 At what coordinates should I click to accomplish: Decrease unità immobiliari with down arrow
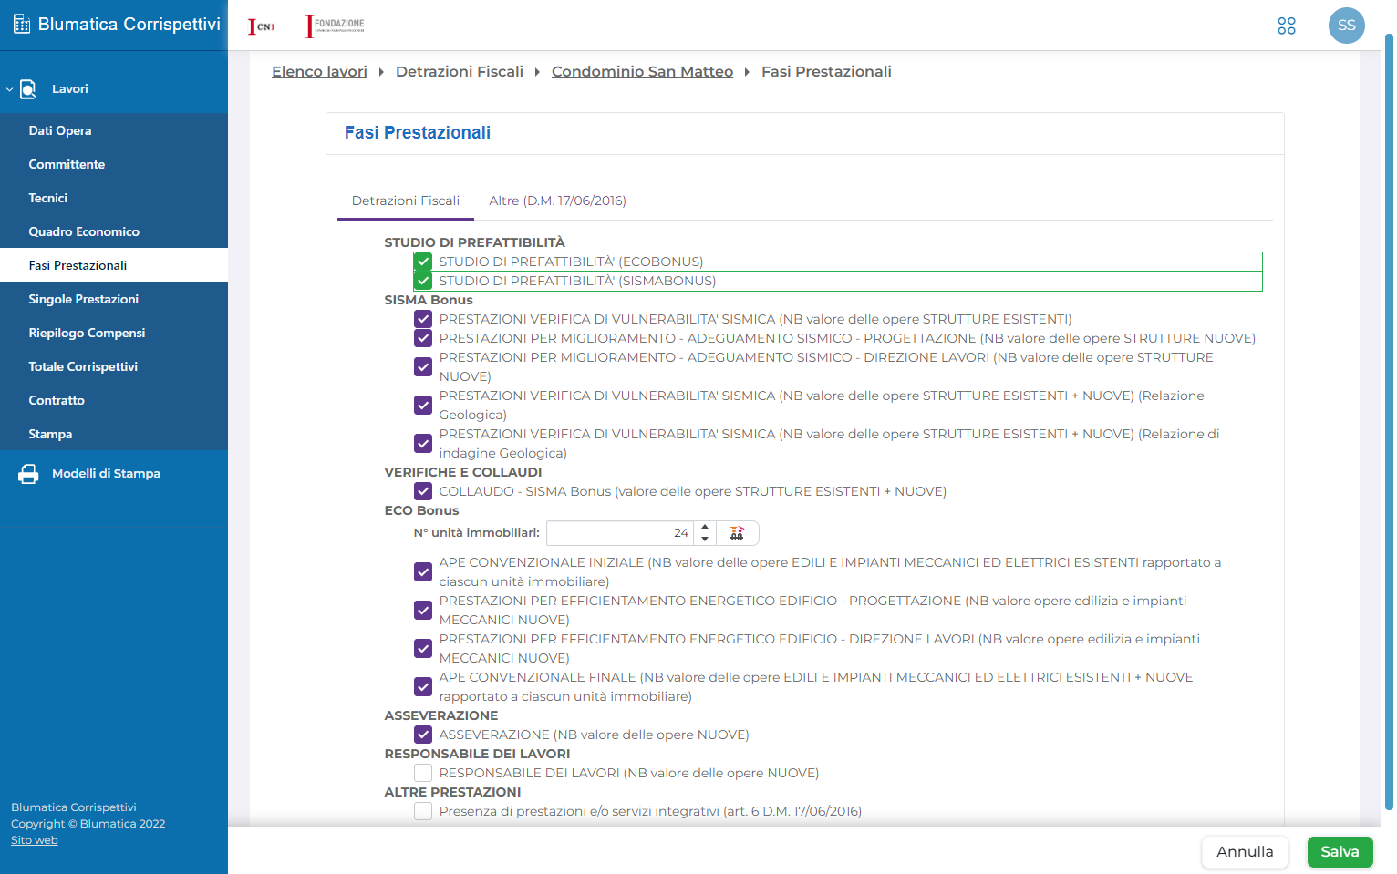pyautogui.click(x=705, y=539)
